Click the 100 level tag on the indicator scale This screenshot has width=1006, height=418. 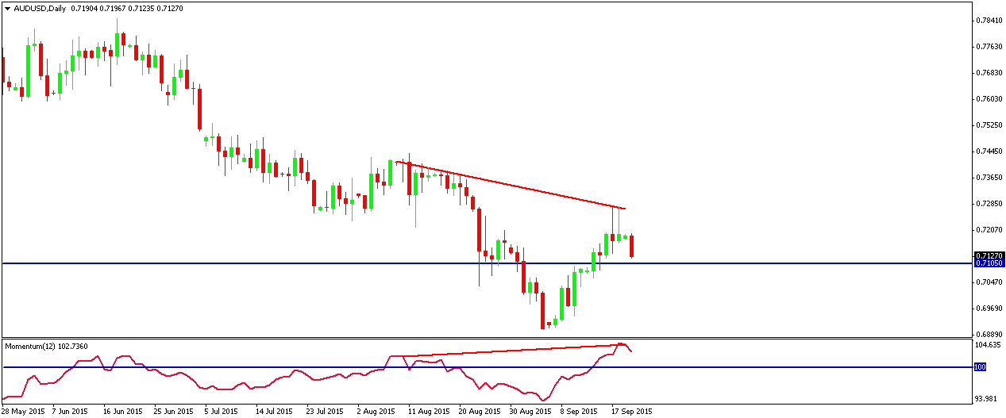click(981, 367)
